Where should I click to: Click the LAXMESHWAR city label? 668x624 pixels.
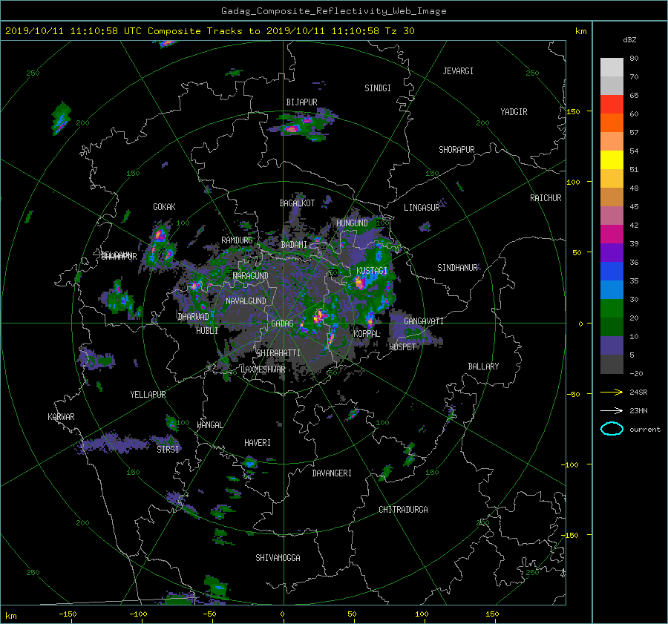263,370
